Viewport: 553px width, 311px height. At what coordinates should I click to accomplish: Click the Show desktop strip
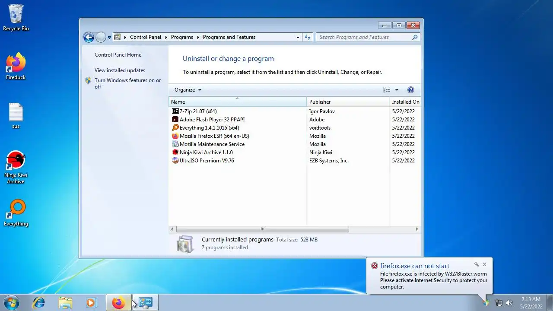coord(550,303)
